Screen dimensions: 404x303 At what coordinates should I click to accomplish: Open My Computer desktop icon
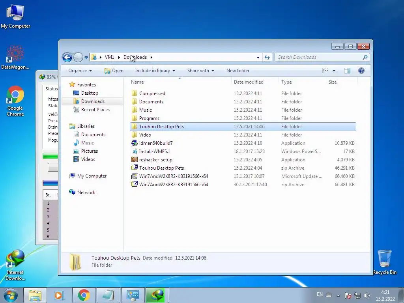click(15, 17)
